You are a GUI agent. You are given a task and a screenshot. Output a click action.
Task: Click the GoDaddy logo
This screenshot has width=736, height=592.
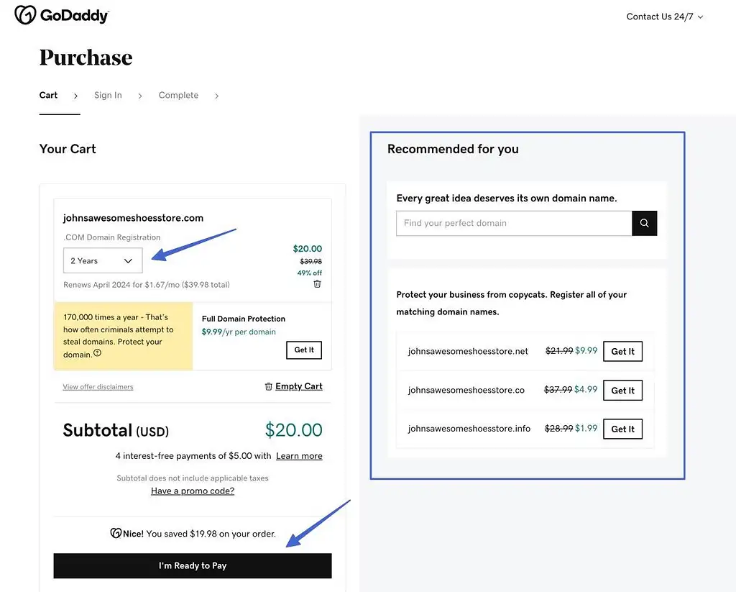[x=62, y=15]
